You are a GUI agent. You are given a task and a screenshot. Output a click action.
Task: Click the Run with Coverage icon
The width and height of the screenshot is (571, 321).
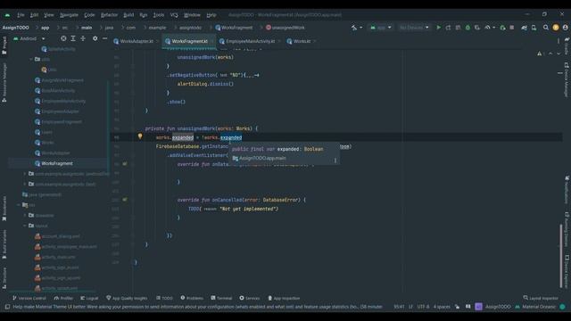[477, 28]
